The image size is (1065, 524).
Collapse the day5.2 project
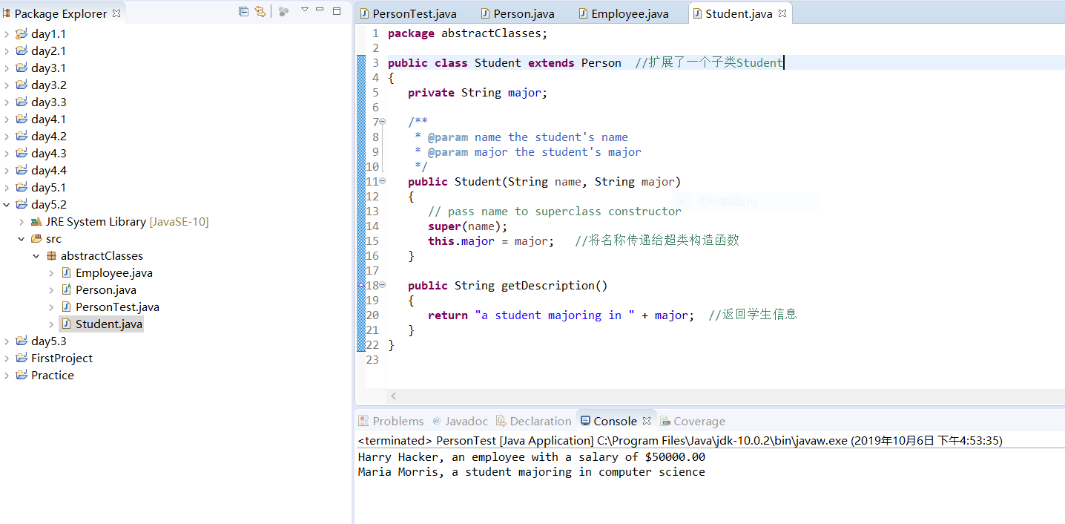pyautogui.click(x=7, y=205)
